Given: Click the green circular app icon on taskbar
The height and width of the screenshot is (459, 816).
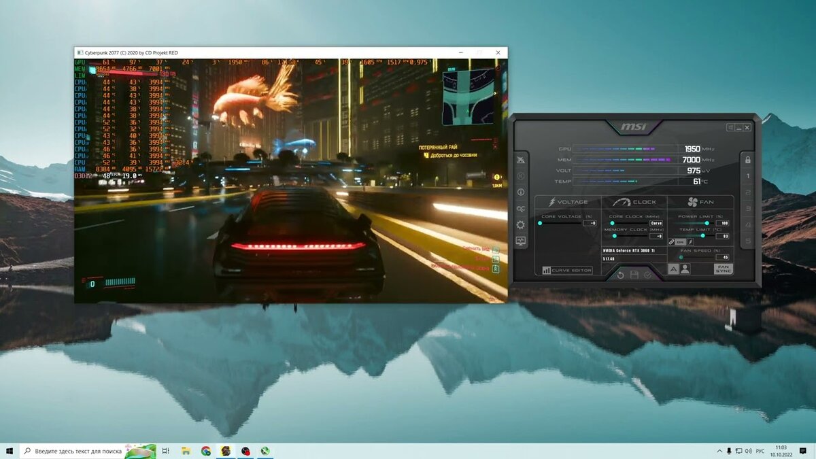Looking at the screenshot, I should coord(265,451).
